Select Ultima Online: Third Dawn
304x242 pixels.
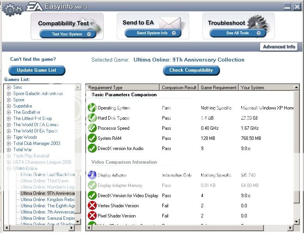point(45,181)
